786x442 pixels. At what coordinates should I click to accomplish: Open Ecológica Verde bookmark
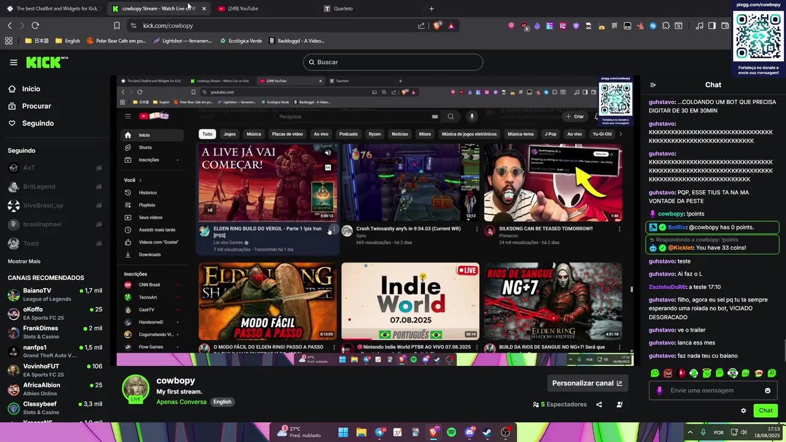point(241,41)
